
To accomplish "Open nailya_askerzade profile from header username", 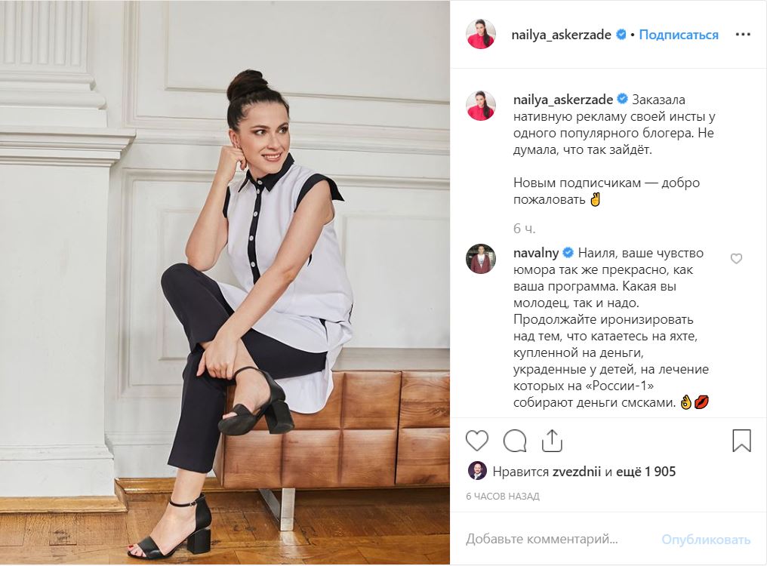I will [561, 35].
